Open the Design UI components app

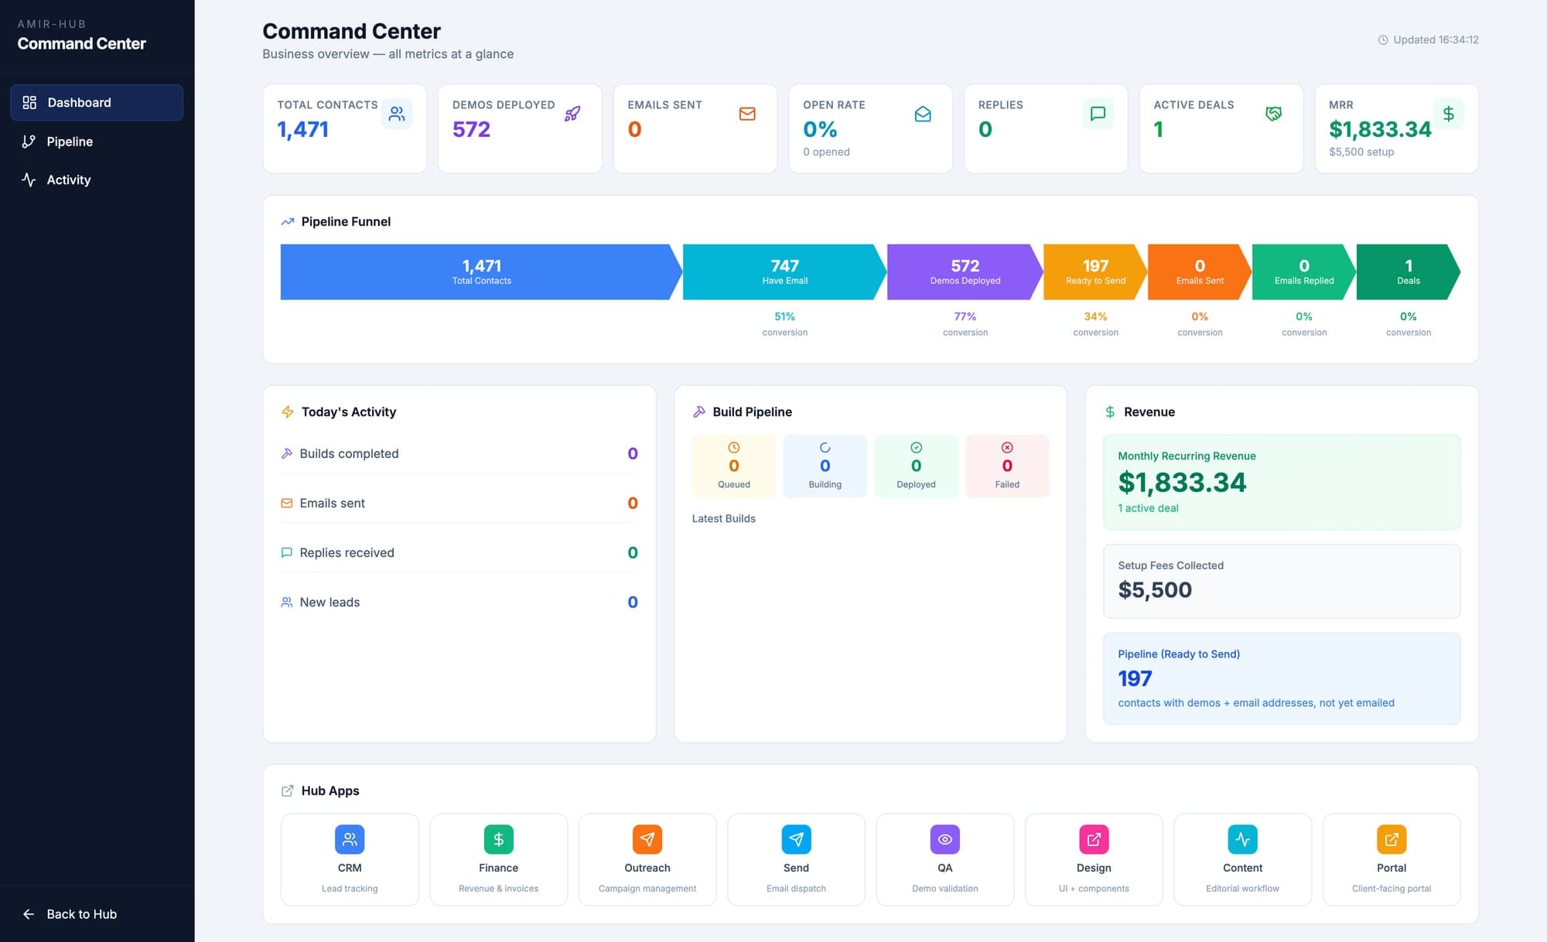pos(1094,839)
